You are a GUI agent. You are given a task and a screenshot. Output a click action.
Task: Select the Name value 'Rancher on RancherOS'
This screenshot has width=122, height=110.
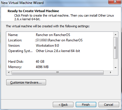(53, 35)
